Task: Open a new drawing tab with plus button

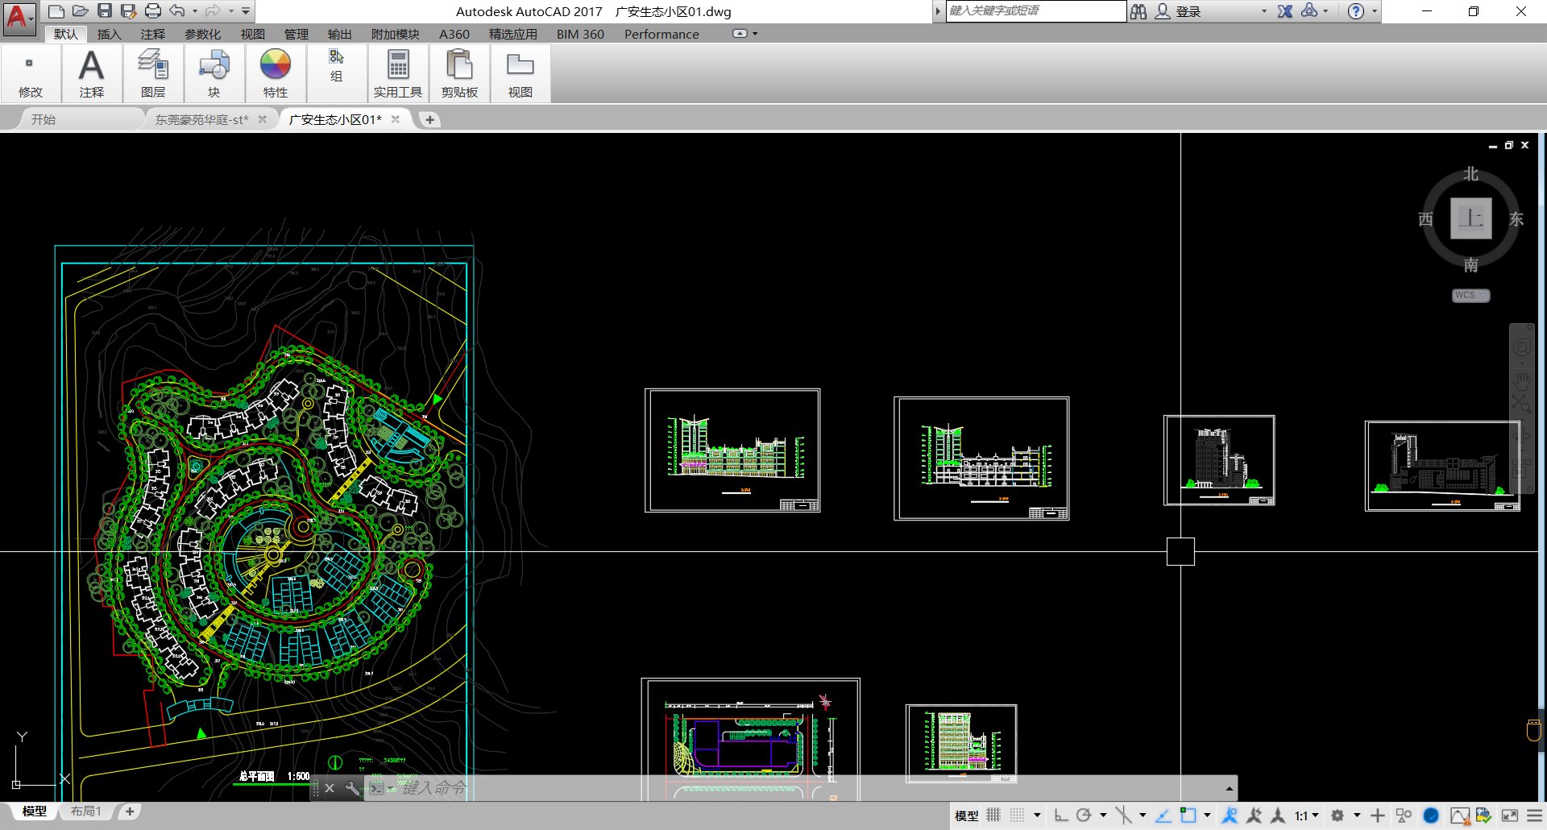Action: coord(430,119)
